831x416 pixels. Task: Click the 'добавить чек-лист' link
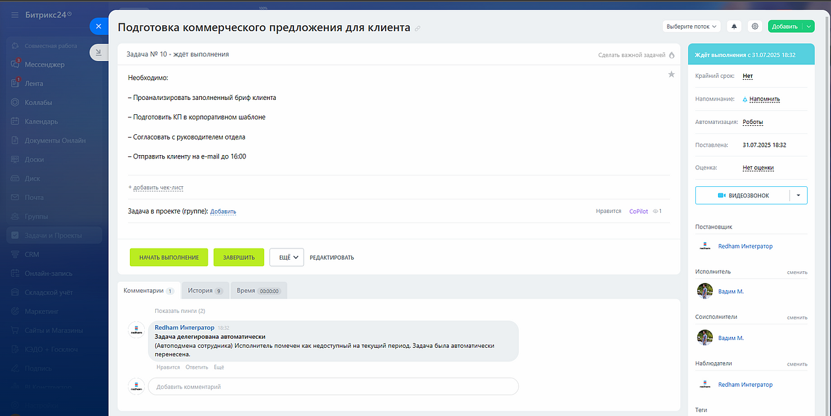coord(158,188)
